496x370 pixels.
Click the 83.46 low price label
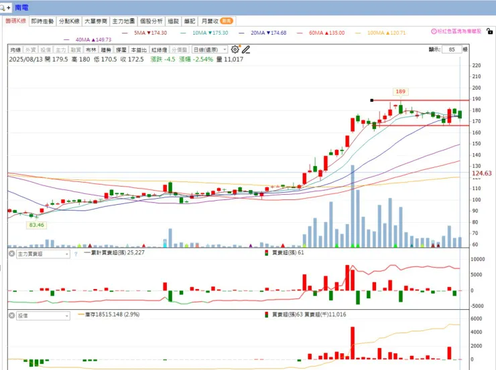tap(36, 225)
